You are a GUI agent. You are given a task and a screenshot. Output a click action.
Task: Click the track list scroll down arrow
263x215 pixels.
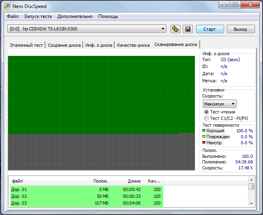point(251,203)
